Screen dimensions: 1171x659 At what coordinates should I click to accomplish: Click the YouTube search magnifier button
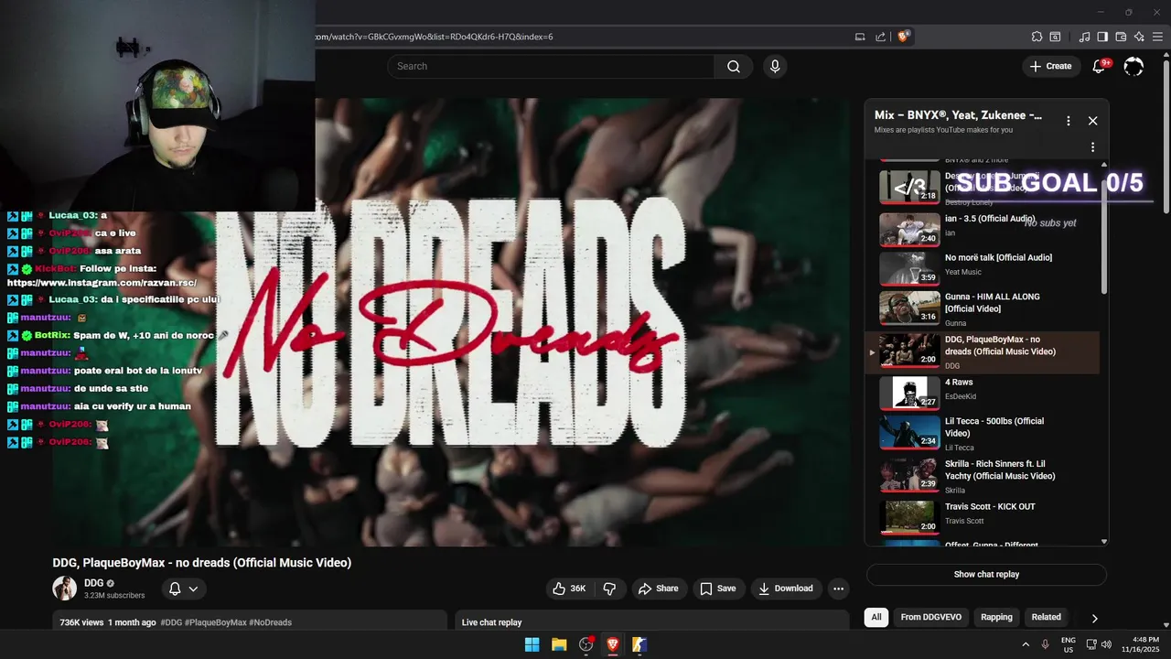pos(734,66)
